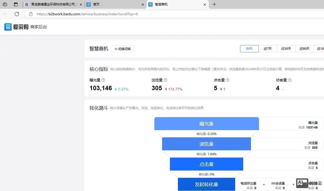
Task: Click the 智慧商机 tab favicon
Action: tap(150, 4)
